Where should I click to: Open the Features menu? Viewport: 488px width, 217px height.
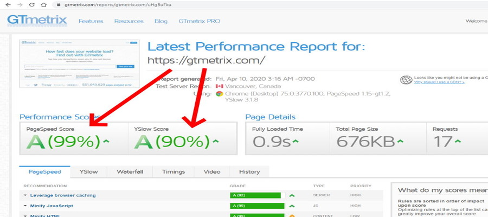91,21
